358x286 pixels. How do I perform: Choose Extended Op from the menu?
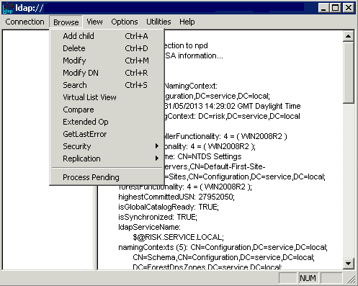(x=107, y=122)
